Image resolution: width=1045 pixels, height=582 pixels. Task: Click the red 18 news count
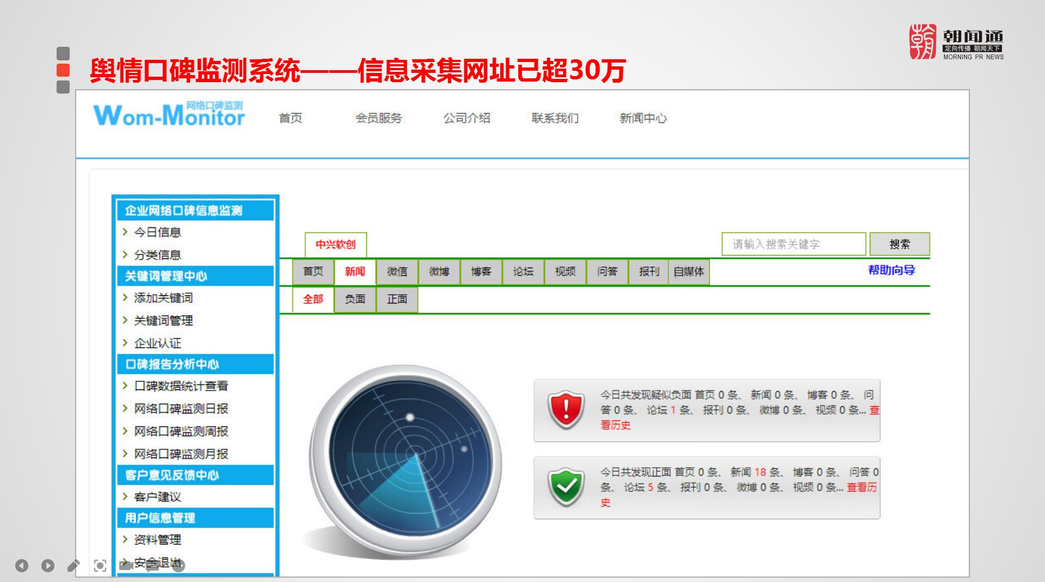coord(760,472)
